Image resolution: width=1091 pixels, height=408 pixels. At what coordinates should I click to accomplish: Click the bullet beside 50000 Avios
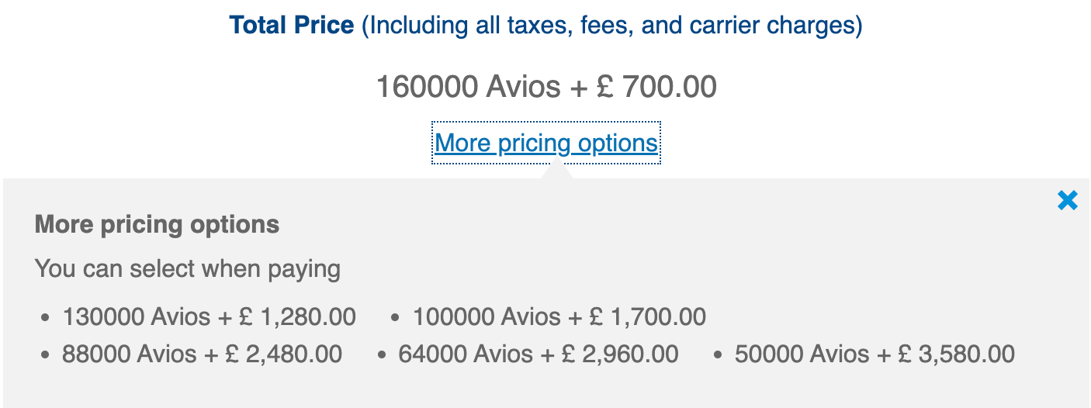point(719,356)
